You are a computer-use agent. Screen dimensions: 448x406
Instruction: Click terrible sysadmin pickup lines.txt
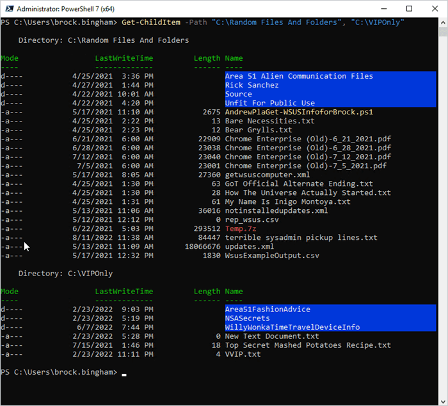[301, 238]
